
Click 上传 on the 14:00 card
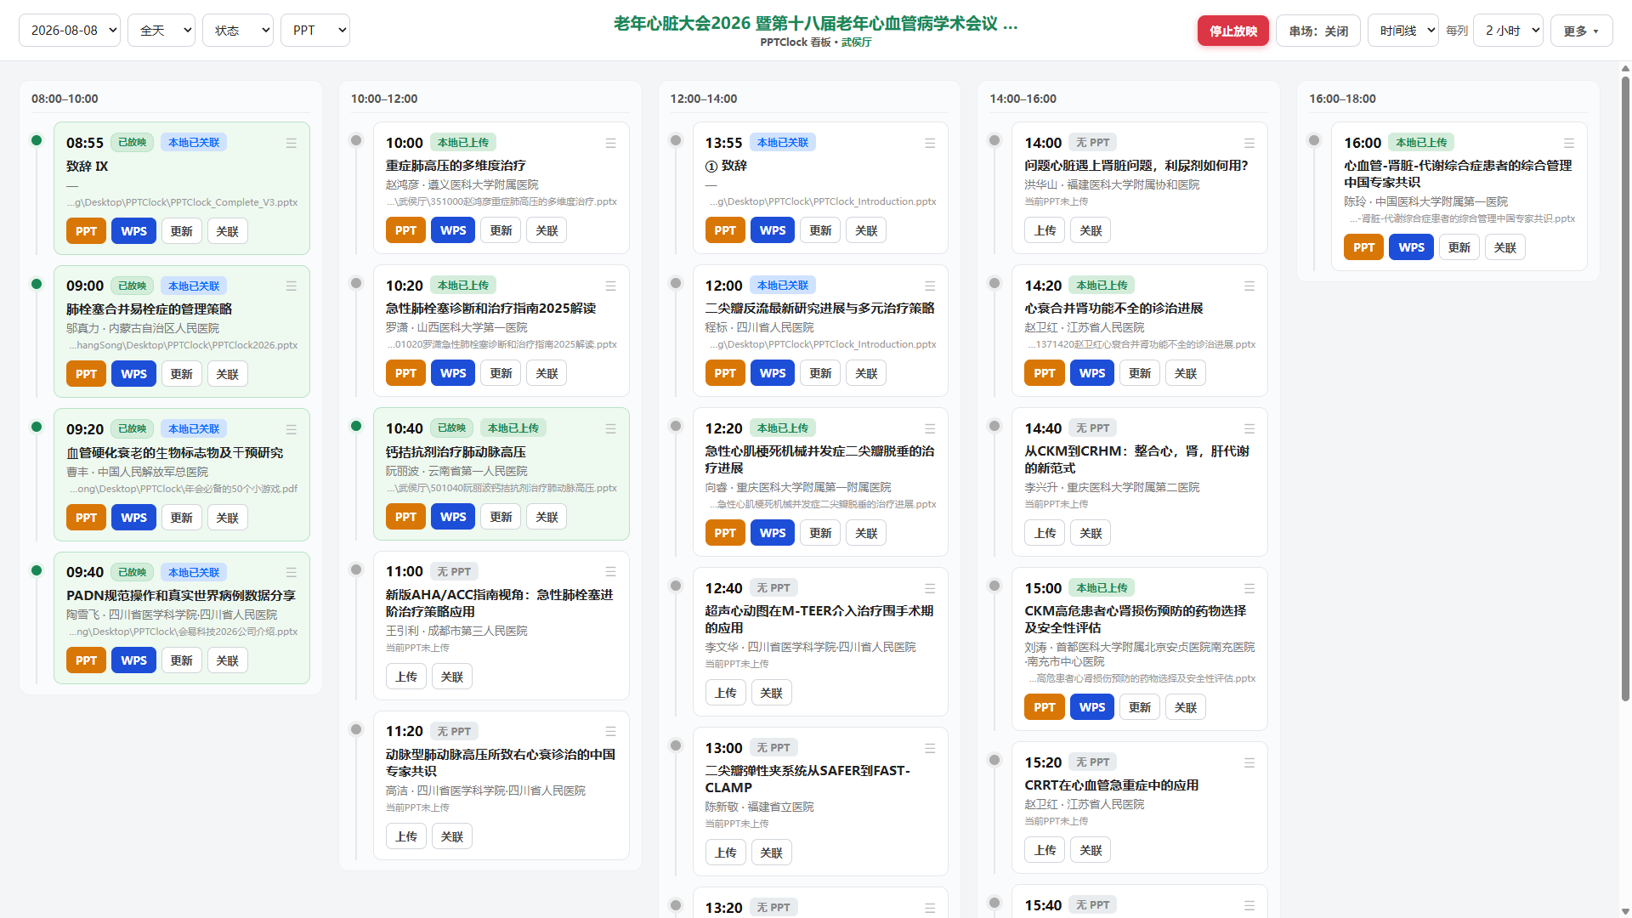[1045, 230]
